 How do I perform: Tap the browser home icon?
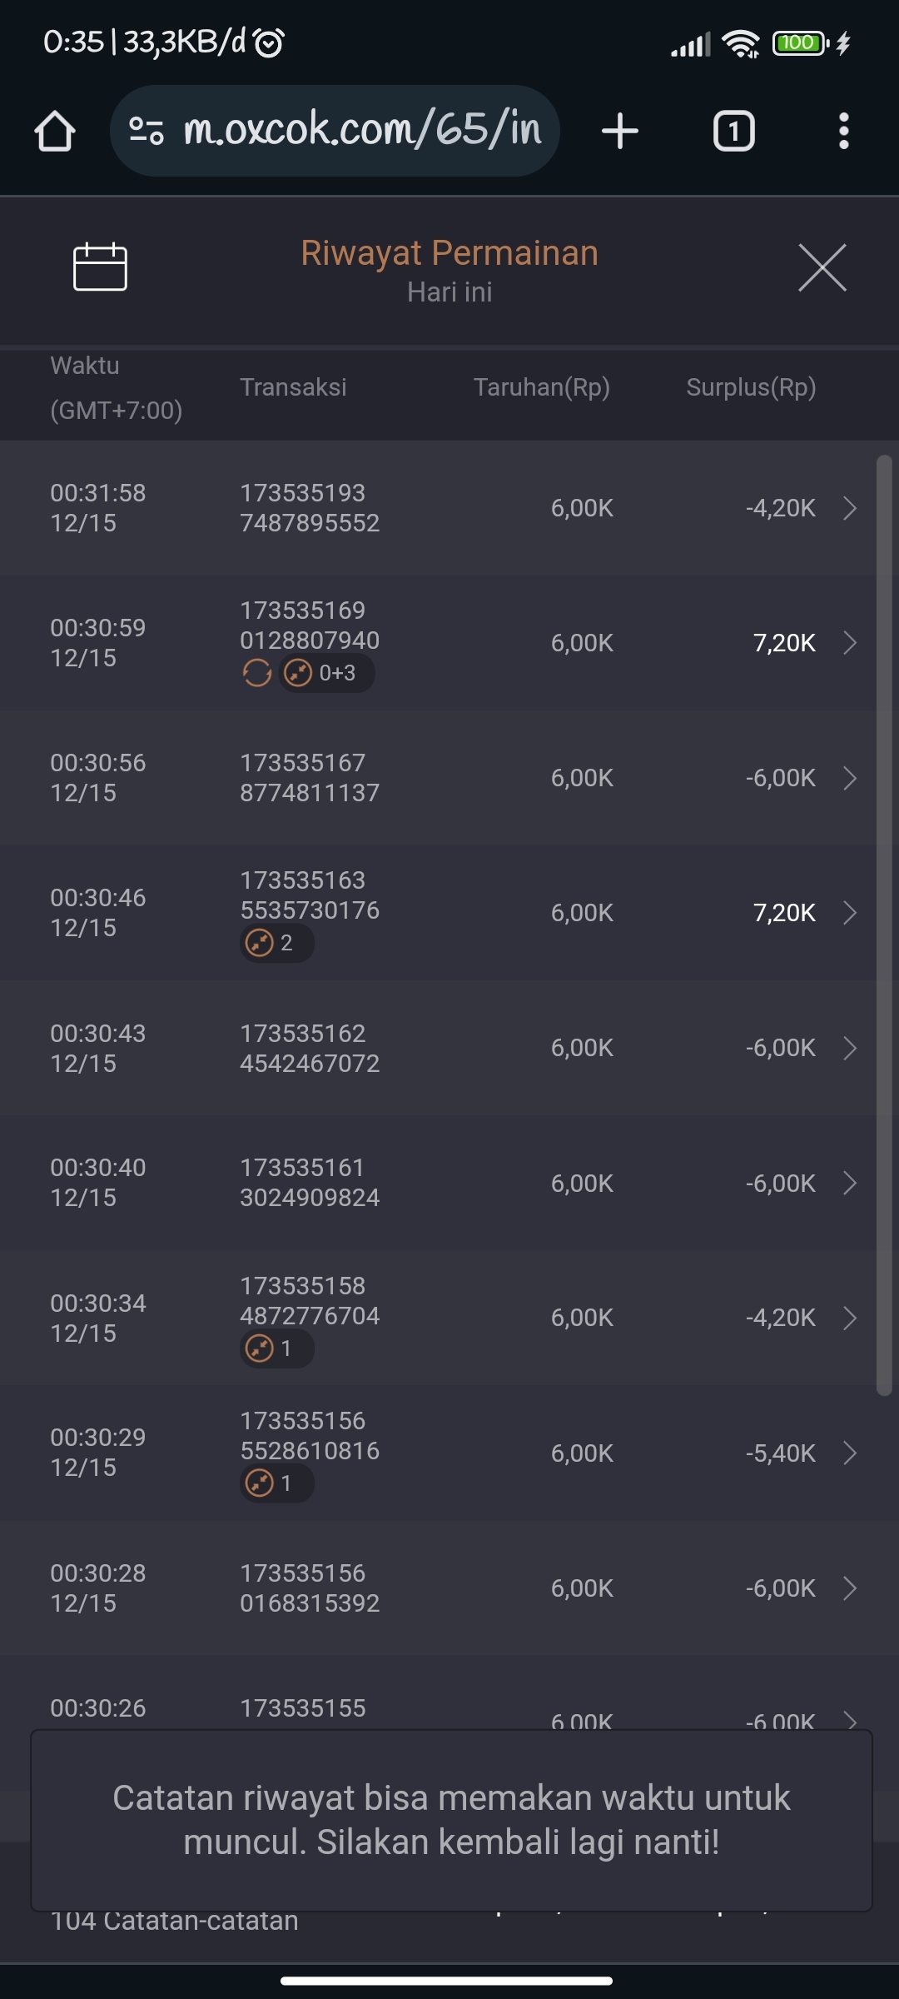pos(55,132)
